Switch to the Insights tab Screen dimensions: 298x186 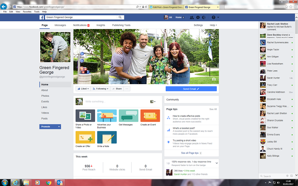click(x=101, y=25)
